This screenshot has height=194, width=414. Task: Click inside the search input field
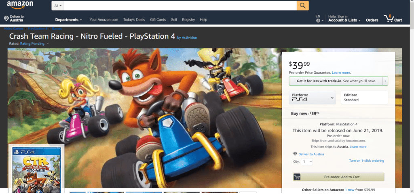180,6
